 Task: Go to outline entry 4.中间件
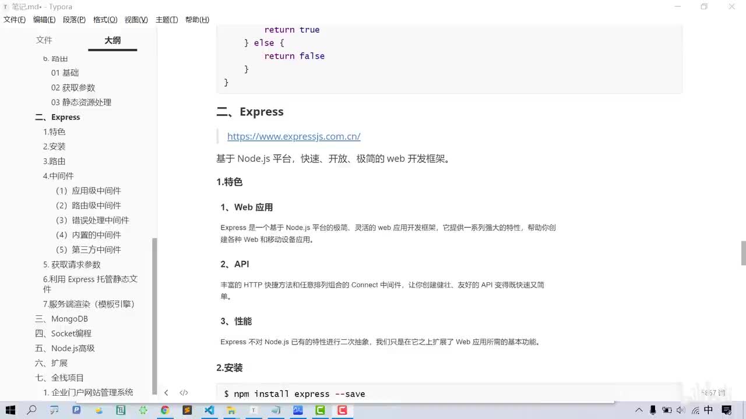58,176
